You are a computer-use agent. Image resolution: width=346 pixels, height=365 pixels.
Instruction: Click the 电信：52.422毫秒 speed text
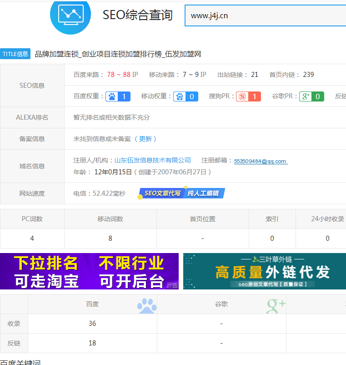(x=100, y=193)
